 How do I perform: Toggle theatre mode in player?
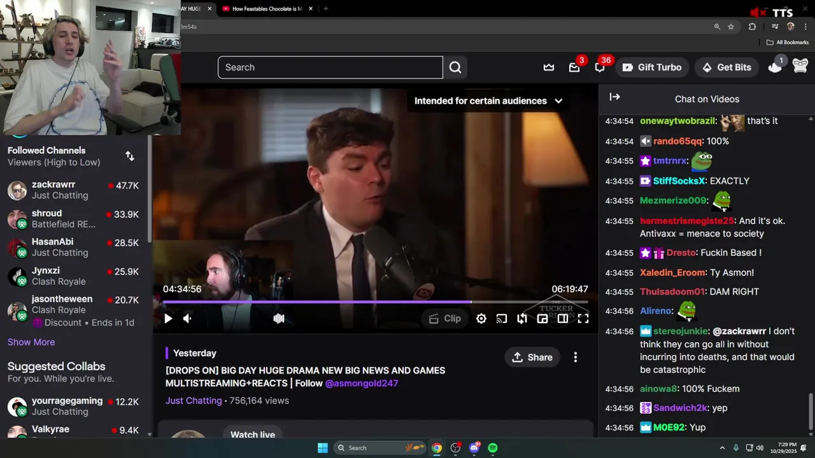click(563, 319)
